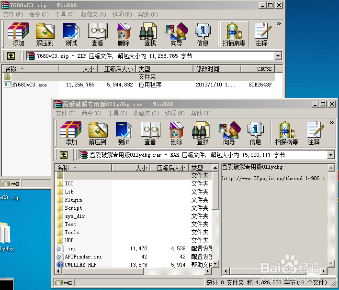
Task: Click Info icon in Ollydbg.rar window
Action: point(255,133)
